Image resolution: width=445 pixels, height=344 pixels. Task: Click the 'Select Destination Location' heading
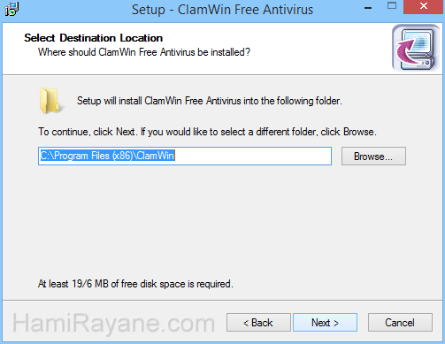click(93, 38)
